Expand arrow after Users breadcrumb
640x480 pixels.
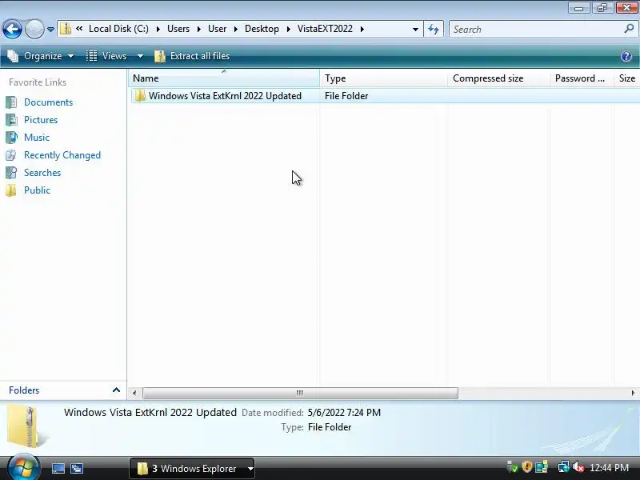point(198,29)
